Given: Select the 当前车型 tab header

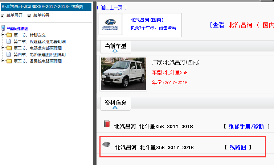Looking at the screenshot, I should (115, 47).
